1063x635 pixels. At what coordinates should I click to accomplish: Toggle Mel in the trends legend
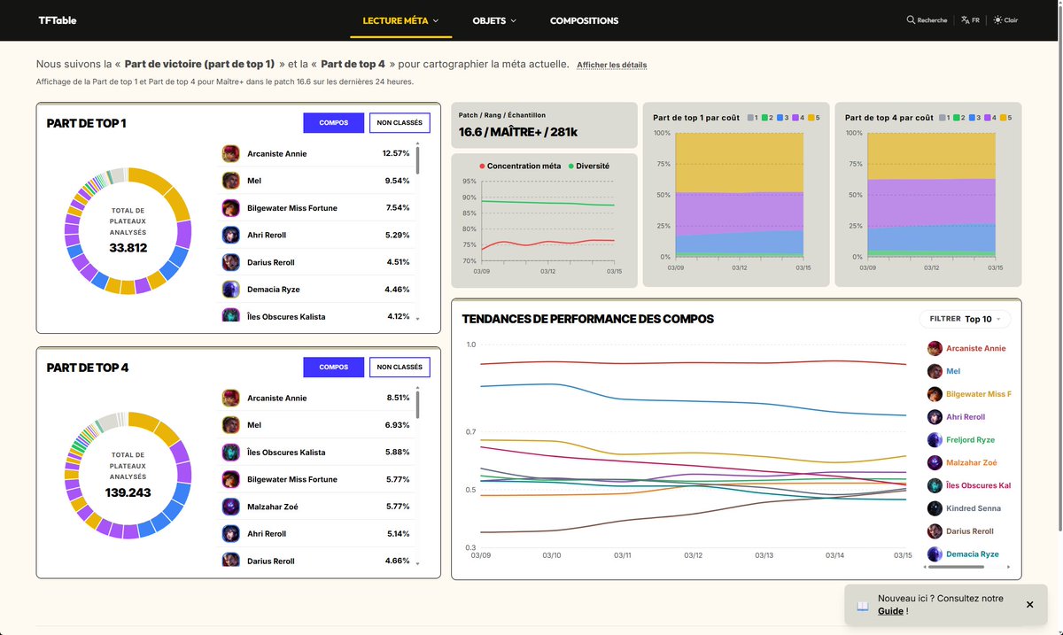[944, 371]
